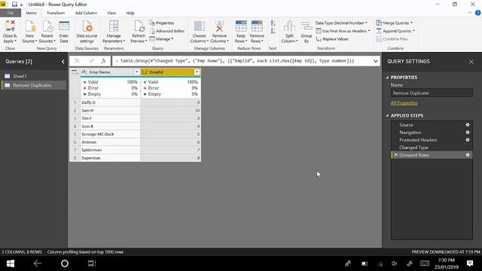This screenshot has width=482, height=271.
Task: Click the Keep Rows icon
Action: [241, 26]
